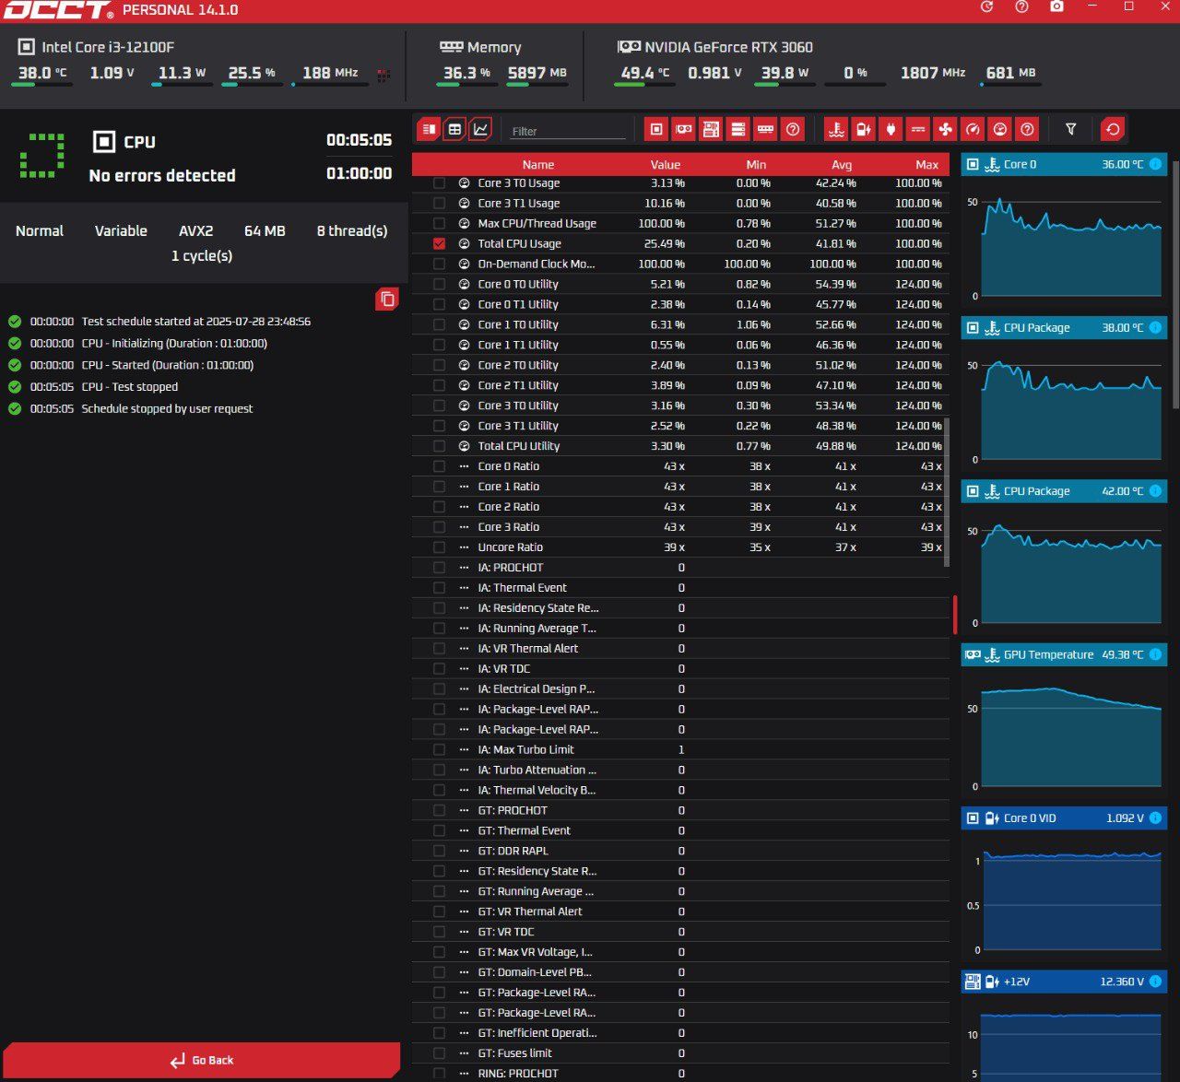Filter sensors by temperature type
Viewport: 1180px width, 1082px height.
pyautogui.click(x=836, y=130)
